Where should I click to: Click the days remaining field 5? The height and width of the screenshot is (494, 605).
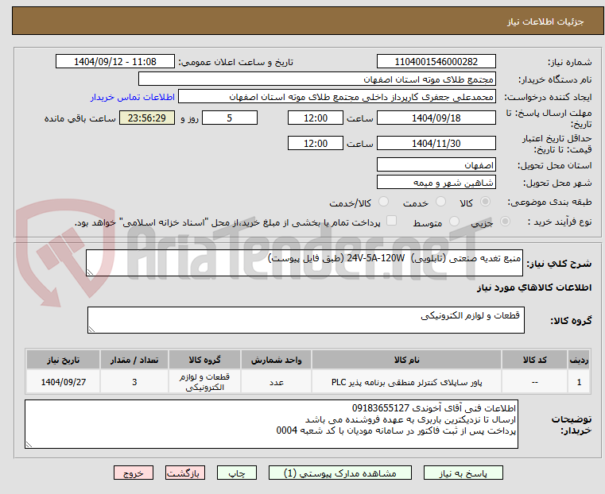click(230, 118)
